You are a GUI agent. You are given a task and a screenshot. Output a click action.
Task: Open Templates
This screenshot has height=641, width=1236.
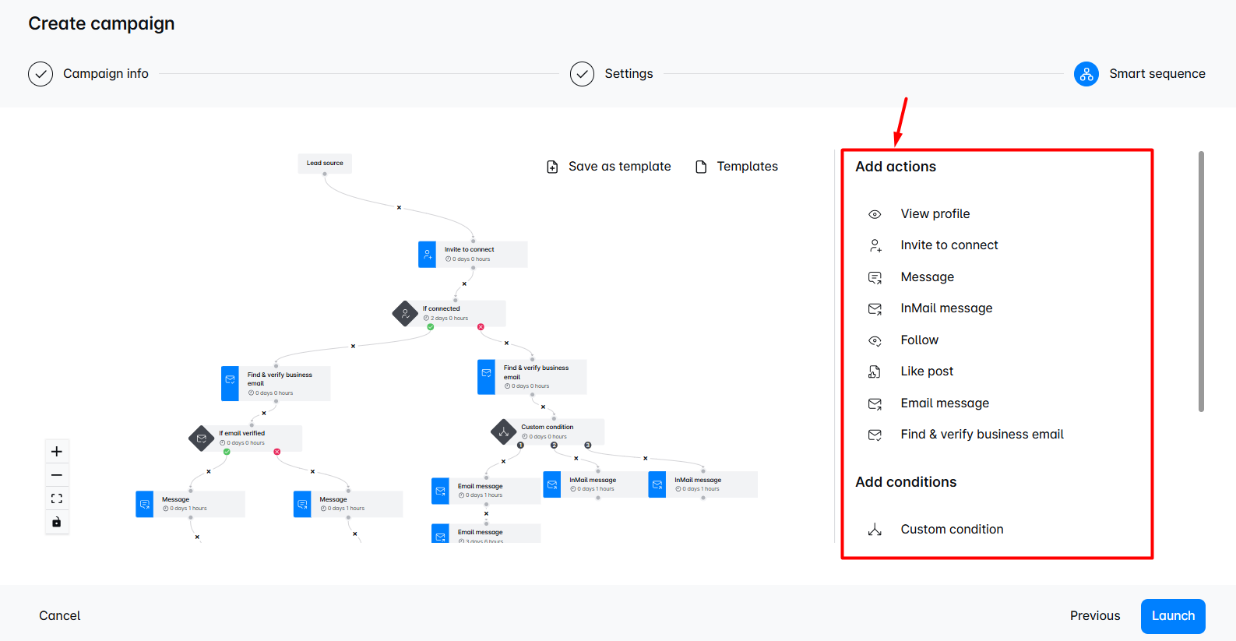[748, 167]
